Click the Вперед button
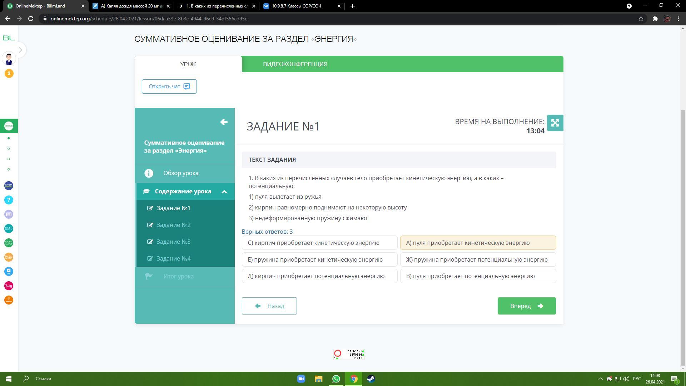The image size is (686, 386). tap(526, 306)
